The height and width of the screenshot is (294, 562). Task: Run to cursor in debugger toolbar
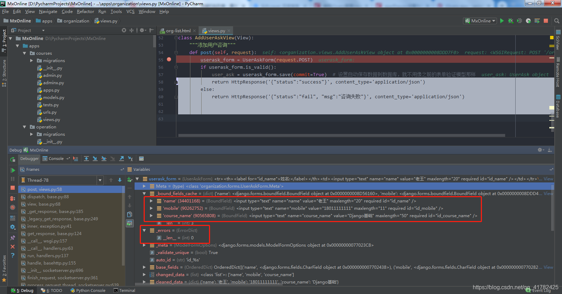(x=130, y=159)
